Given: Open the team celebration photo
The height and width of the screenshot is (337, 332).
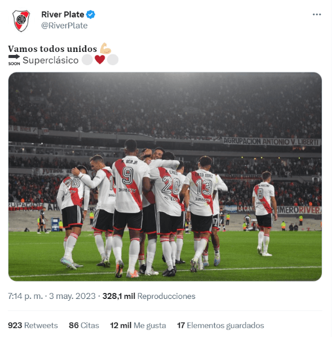Looking at the screenshot, I should [x=165, y=177].
